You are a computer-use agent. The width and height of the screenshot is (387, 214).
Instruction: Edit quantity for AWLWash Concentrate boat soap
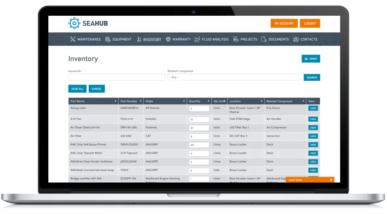pos(199,170)
